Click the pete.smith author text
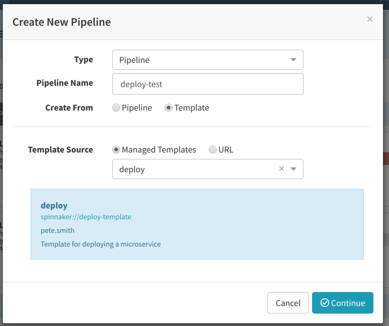Viewport: 389px width, 326px height. (58, 230)
